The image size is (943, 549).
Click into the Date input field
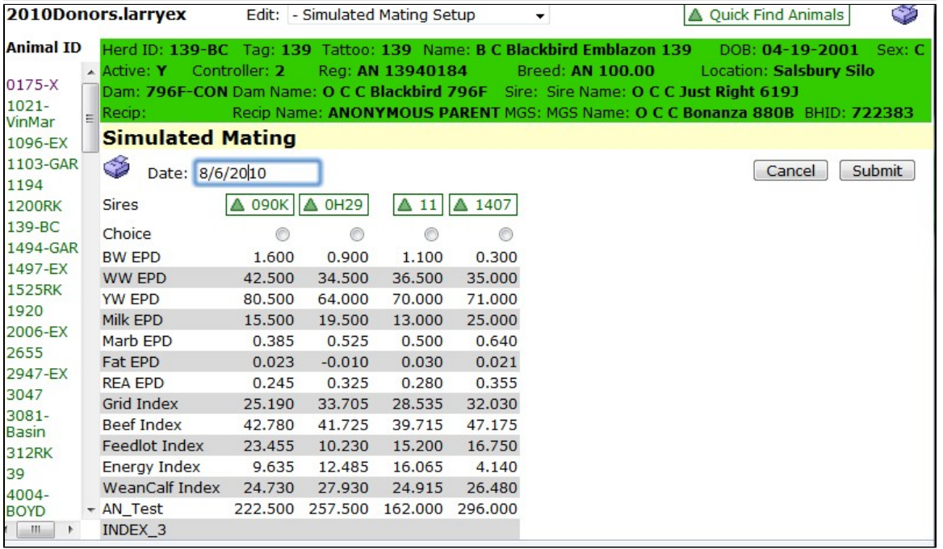coord(257,174)
